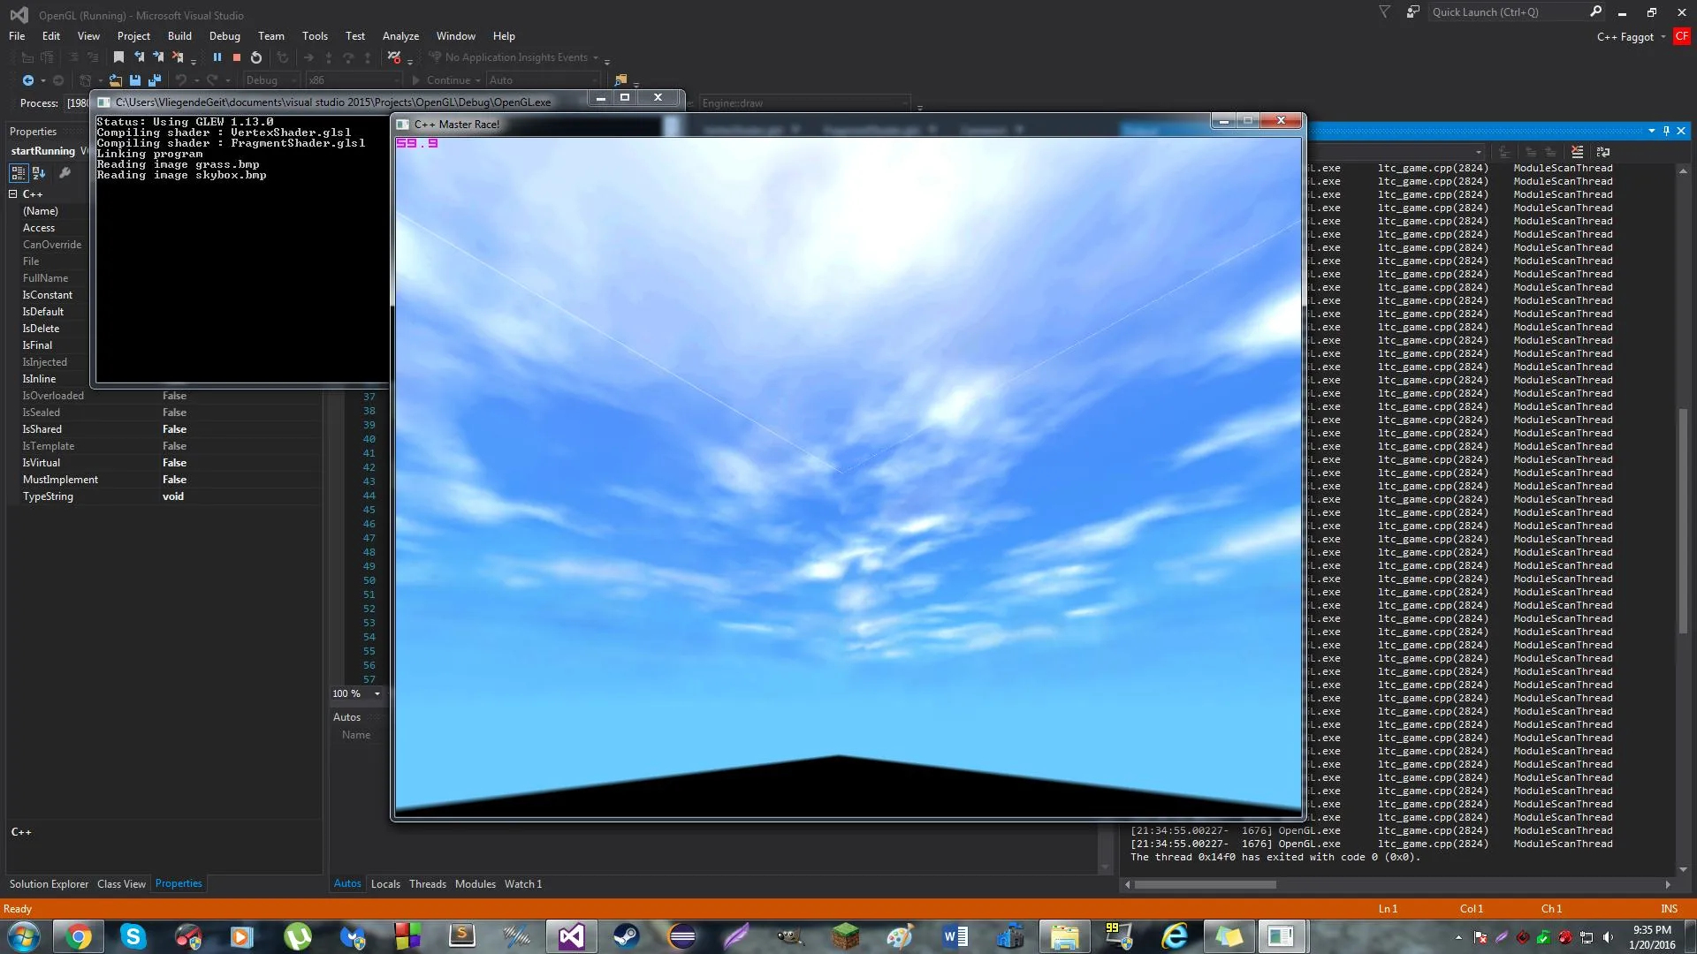This screenshot has height=954, width=1697.
Task: Toggle IsSealed property value False
Action: [173, 411]
